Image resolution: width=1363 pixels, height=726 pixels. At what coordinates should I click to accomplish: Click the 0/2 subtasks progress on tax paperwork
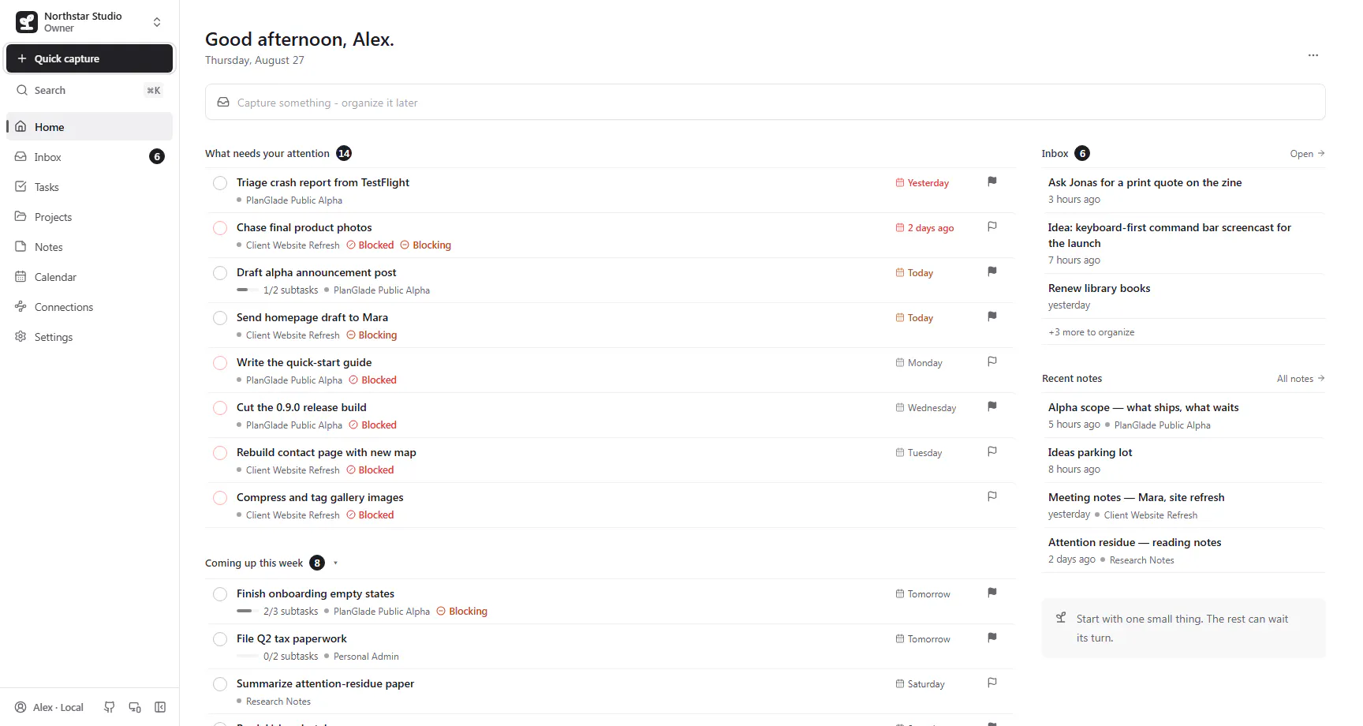coord(278,657)
